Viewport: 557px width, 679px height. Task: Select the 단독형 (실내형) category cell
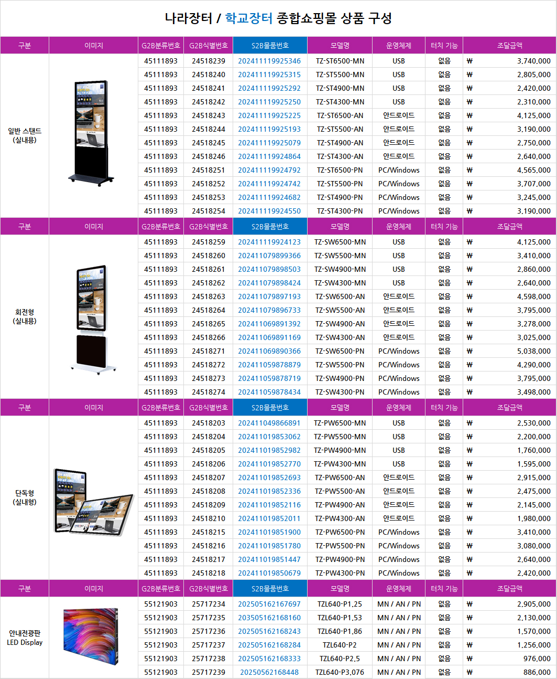click(x=25, y=497)
